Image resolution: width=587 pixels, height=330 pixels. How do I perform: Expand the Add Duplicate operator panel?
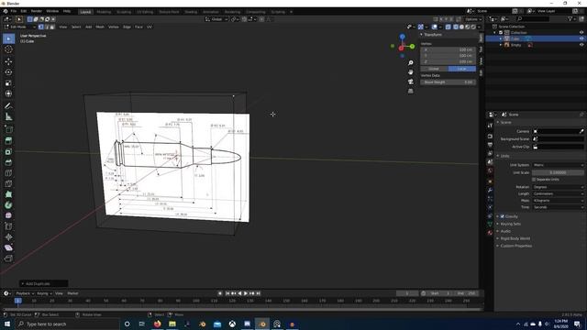point(43,284)
